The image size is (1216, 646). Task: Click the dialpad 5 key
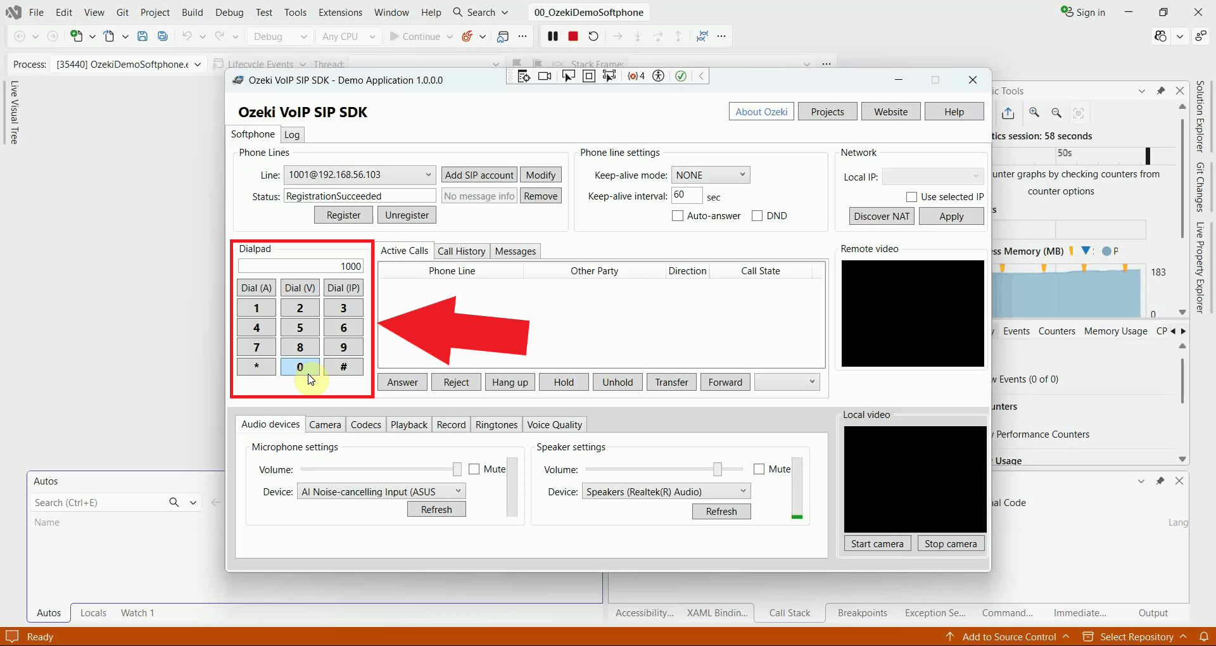[x=300, y=327]
